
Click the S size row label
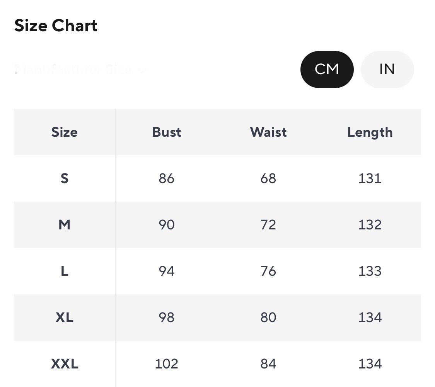(x=64, y=178)
